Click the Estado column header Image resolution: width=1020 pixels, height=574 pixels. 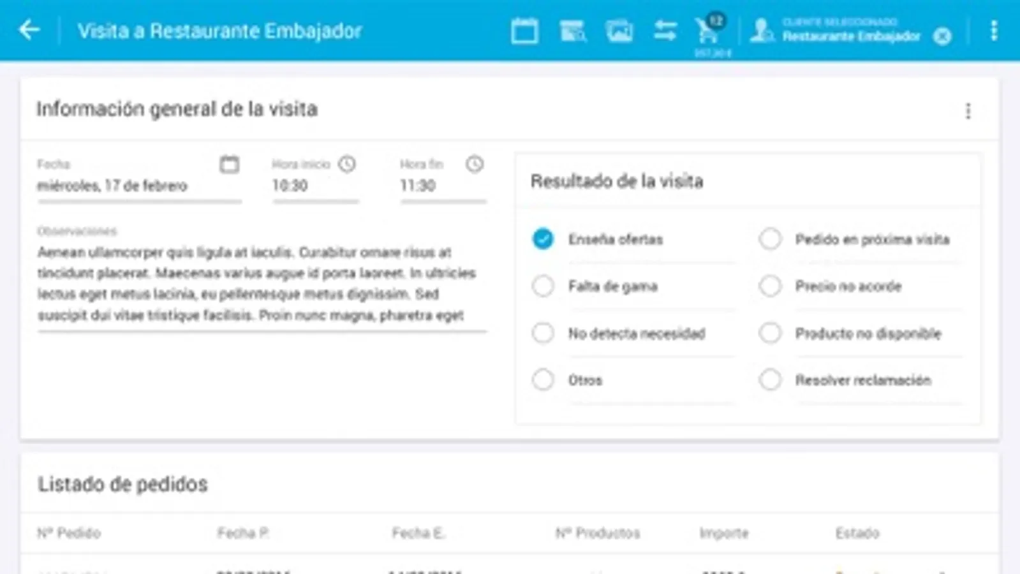pos(857,533)
